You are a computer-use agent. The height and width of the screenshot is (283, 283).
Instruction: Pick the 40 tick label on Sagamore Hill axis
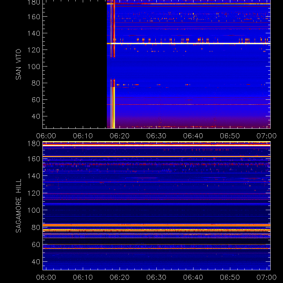coord(36,262)
